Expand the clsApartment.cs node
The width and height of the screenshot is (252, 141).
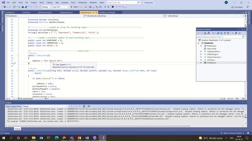coord(201,51)
